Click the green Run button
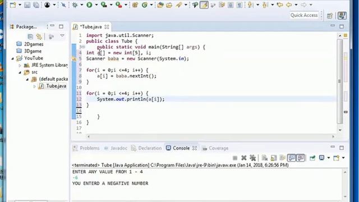Screen dimensions: 359x202 pyautogui.click(x=89, y=5)
